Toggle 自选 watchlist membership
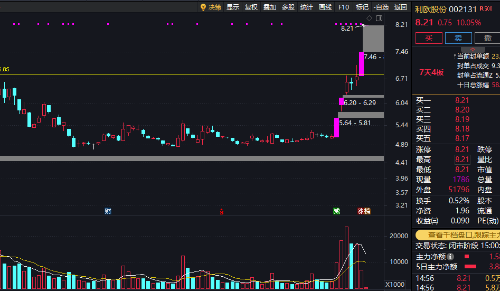The image size is (500, 291). tap(381, 7)
